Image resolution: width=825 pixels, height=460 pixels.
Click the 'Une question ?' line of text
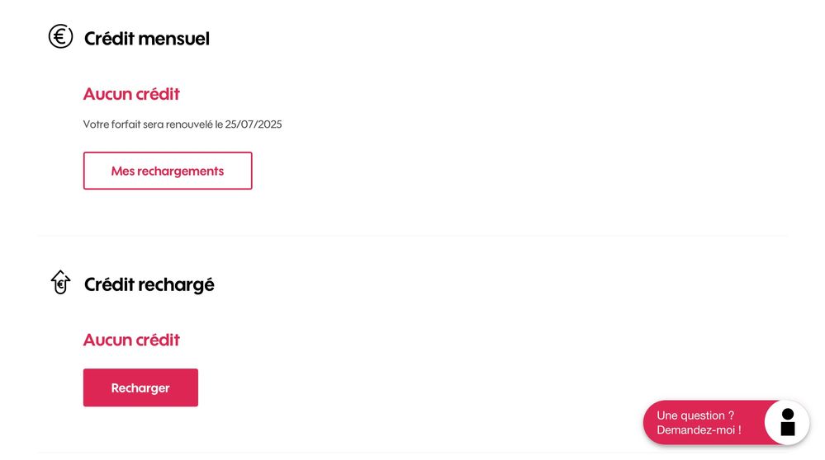695,415
